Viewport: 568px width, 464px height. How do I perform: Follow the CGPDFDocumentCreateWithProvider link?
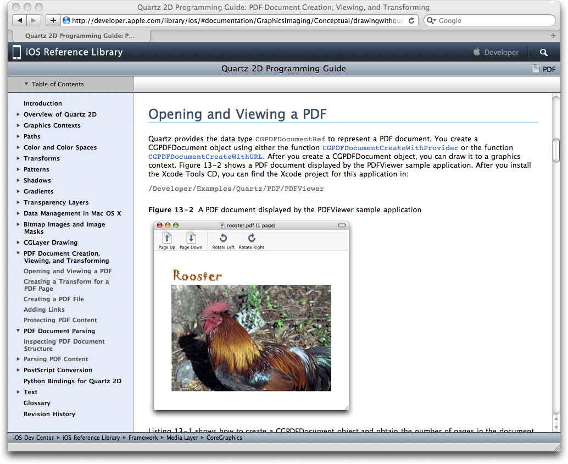click(390, 148)
